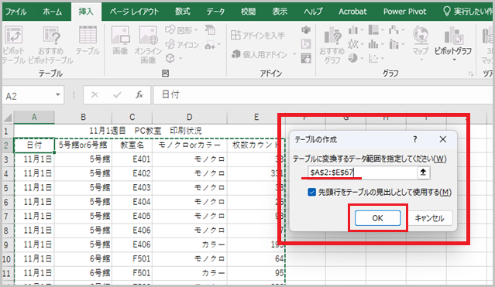Switch to the 校閲 tab

(249, 12)
